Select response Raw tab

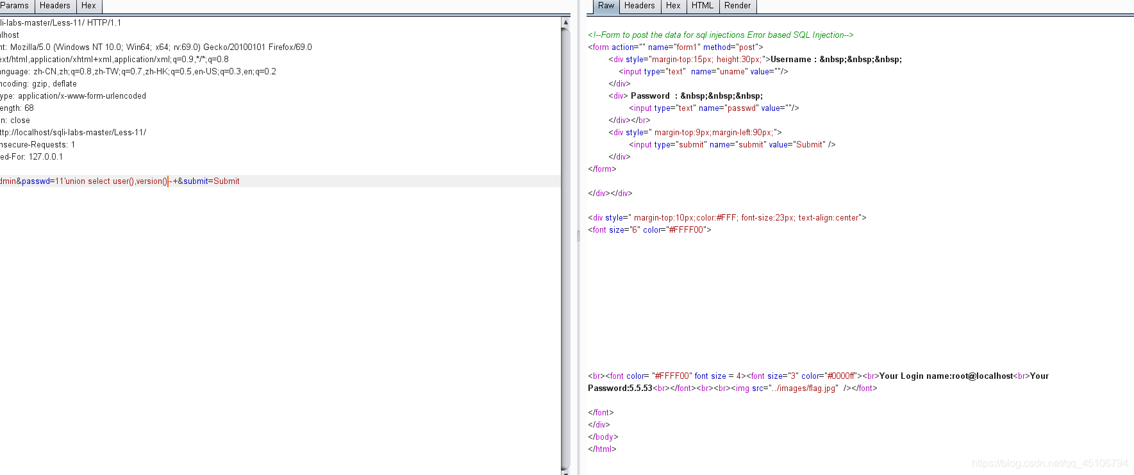pos(606,6)
